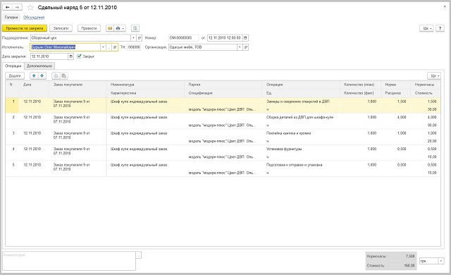
Task: Go back with the left arrow button
Action: point(8,7)
